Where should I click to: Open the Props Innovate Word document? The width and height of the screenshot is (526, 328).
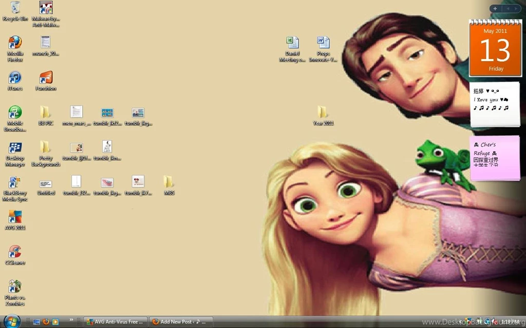[x=323, y=49]
